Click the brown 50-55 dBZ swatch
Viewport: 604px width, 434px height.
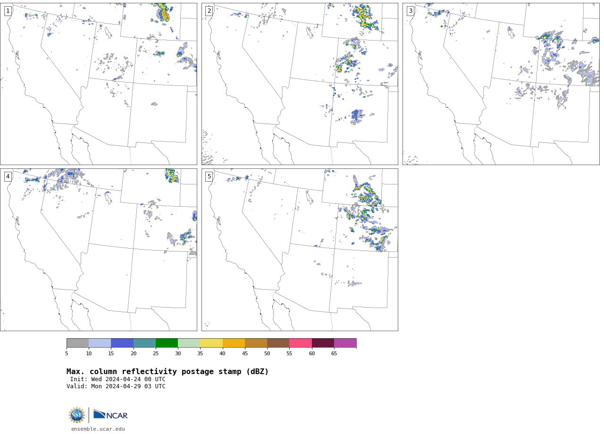[x=278, y=343]
